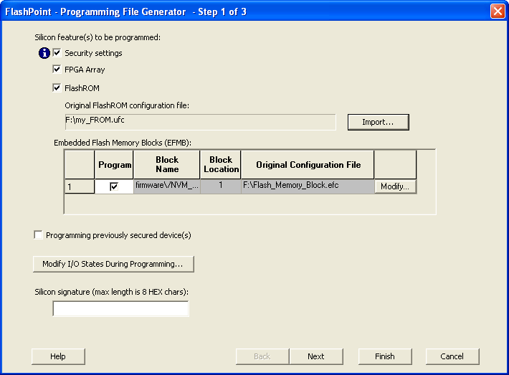509x375 pixels.
Task: Click the Help button
Action: tap(58, 356)
